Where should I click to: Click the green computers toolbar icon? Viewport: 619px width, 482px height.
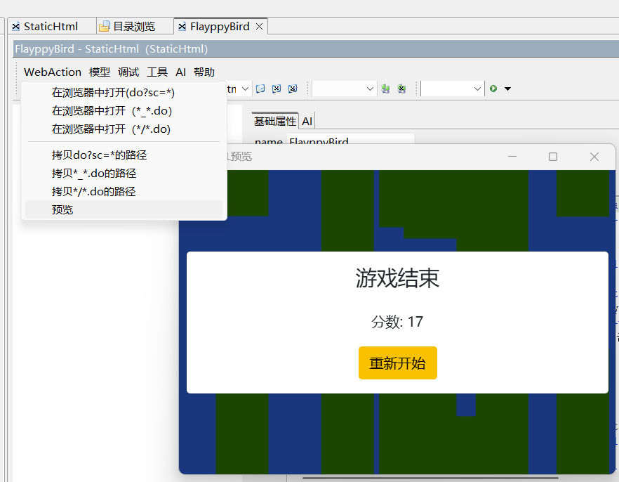(385, 89)
